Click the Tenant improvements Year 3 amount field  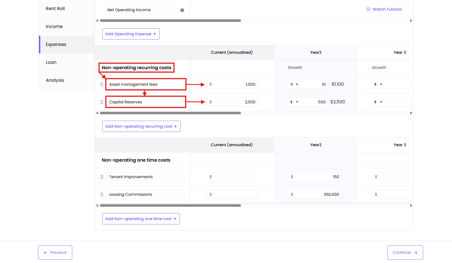(x=393, y=177)
